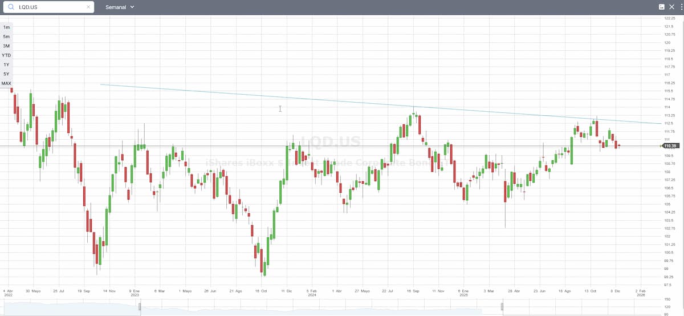
Task: Select the 5m range button
Action: tap(6, 37)
